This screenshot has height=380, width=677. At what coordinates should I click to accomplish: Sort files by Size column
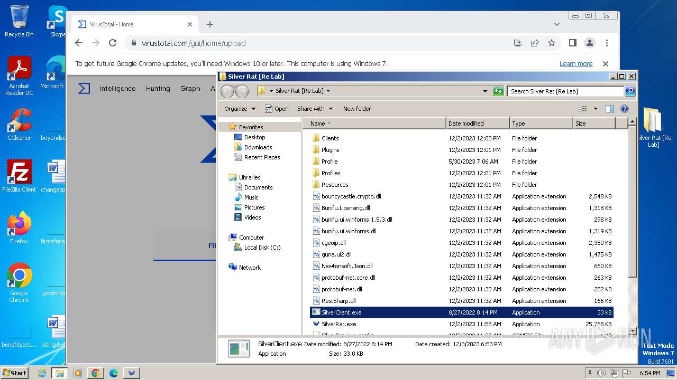[594, 123]
